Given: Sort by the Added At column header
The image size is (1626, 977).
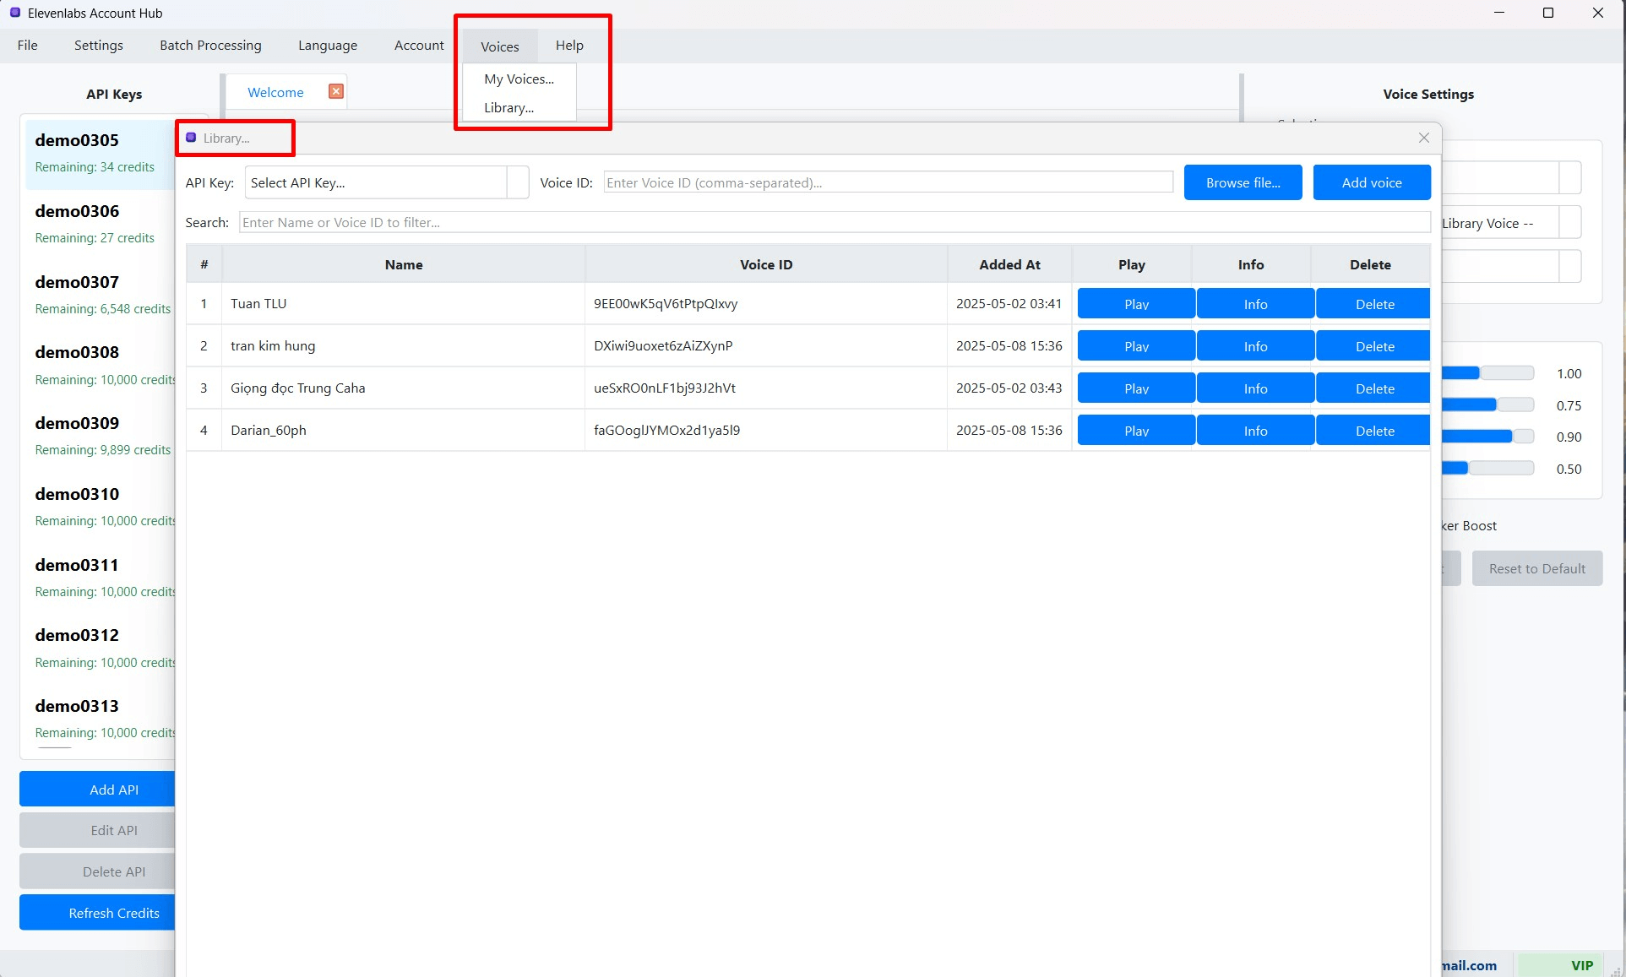Looking at the screenshot, I should 1009,264.
